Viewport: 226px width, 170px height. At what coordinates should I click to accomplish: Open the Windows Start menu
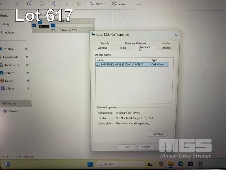(90, 164)
